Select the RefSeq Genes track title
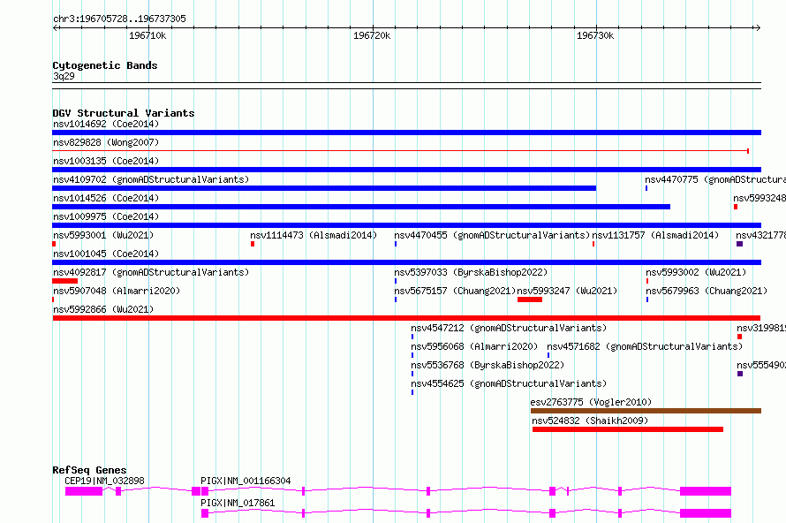Viewport: 786px width, 523px height. pos(89,470)
